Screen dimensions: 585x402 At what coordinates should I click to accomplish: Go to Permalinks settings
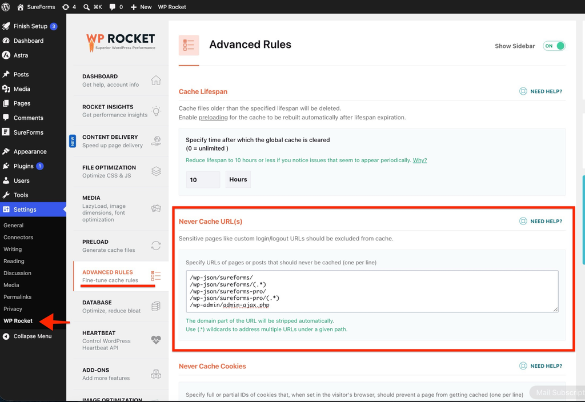17,297
